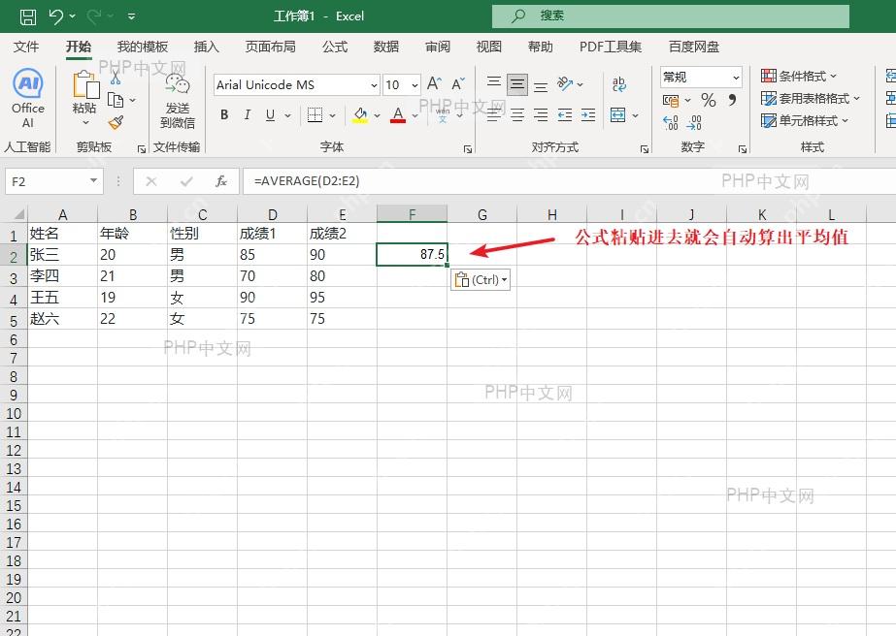Open the Paste Options (Ctrl) dropdown
This screenshot has width=896, height=636.
pyautogui.click(x=481, y=280)
